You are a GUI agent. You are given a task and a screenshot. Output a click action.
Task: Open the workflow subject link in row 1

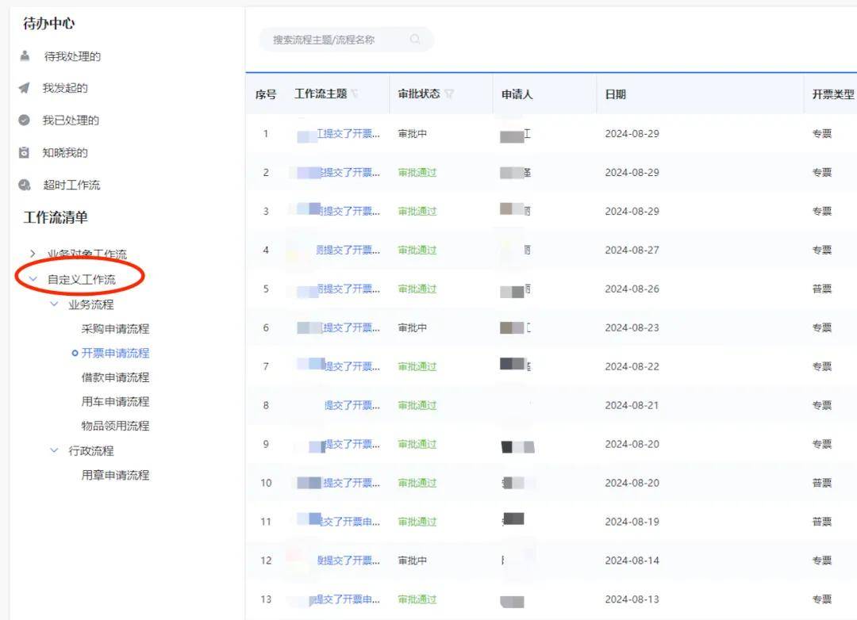click(348, 133)
